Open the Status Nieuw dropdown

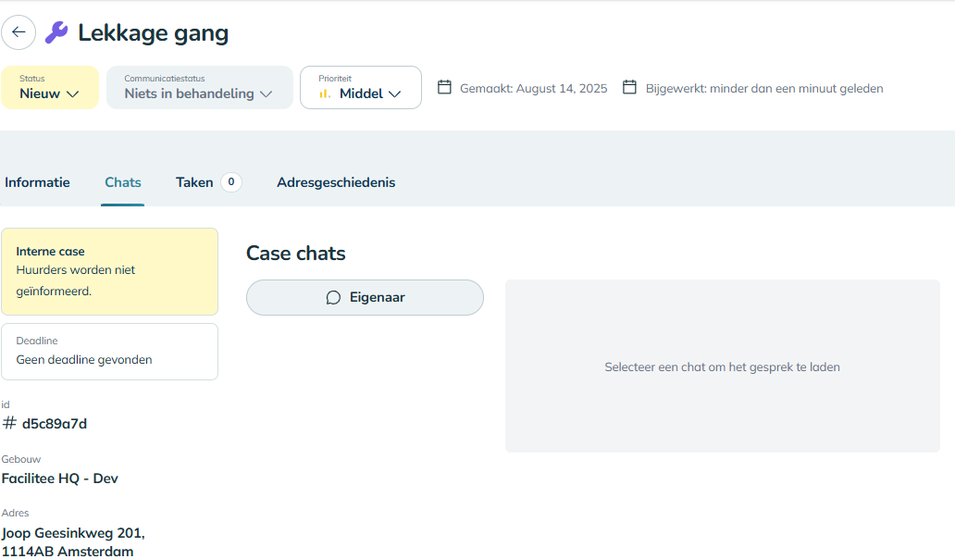pyautogui.click(x=50, y=87)
